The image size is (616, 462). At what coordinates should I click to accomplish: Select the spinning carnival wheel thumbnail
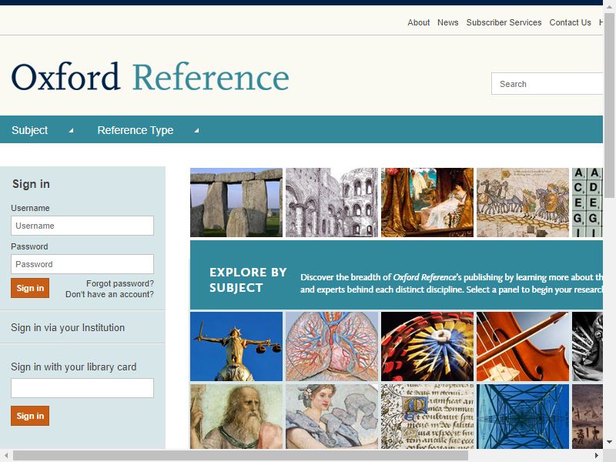coord(427,346)
